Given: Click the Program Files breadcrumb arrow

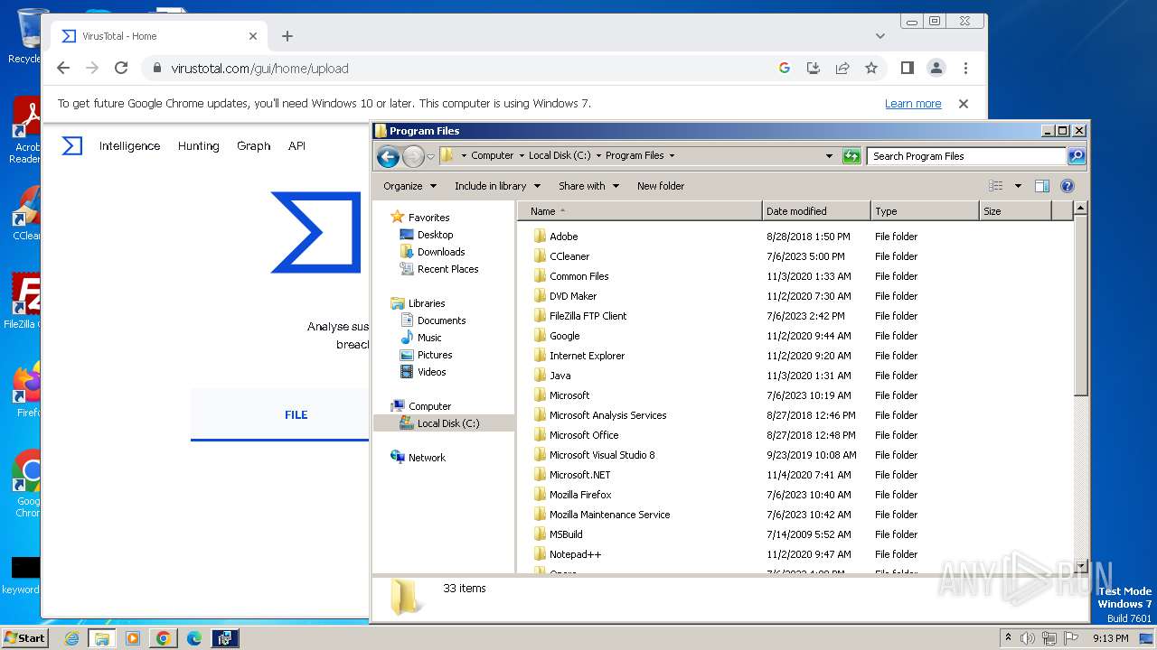Looking at the screenshot, I should tap(672, 155).
